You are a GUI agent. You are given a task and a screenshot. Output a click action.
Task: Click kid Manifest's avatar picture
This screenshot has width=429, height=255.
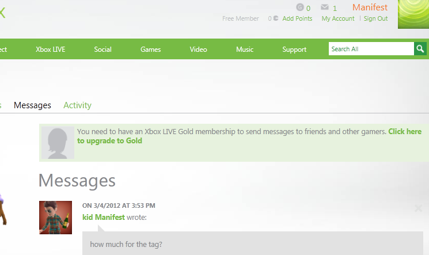click(55, 218)
